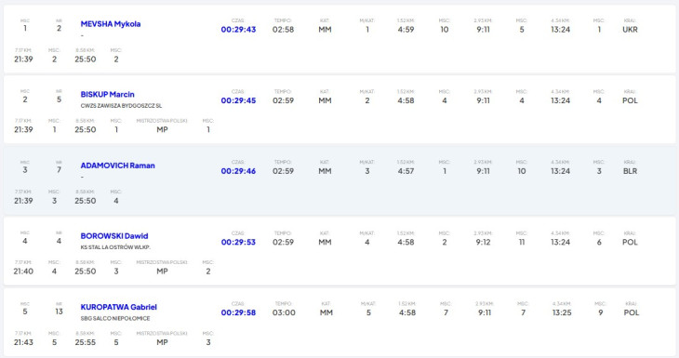
Task: Click finish time 00:29:43
Action: tap(238, 30)
